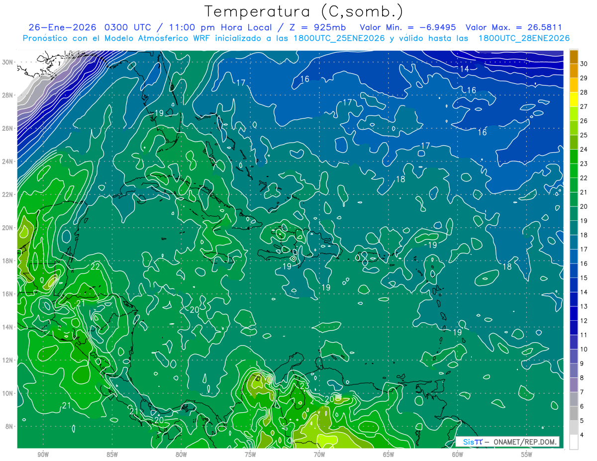
Task: Click the "Valor Max. = 26.5811" text
Action: [x=513, y=27]
